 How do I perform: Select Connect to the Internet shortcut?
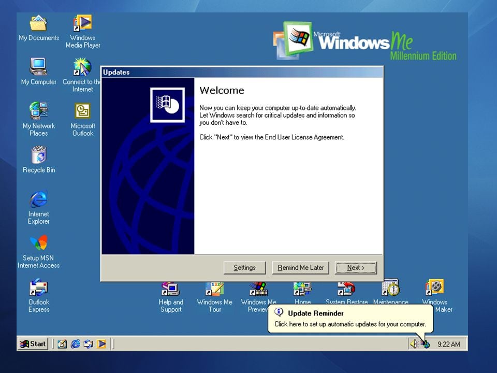tap(82, 75)
